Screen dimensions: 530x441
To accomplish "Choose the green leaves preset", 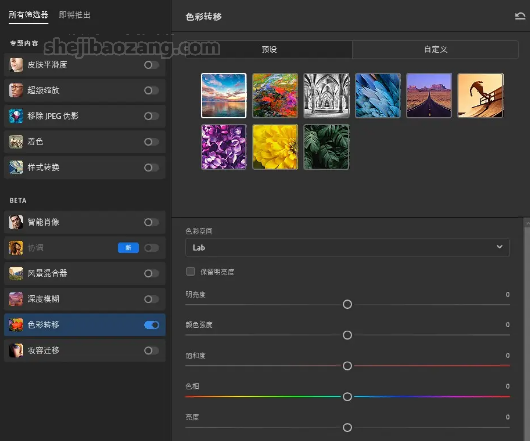I will point(326,147).
